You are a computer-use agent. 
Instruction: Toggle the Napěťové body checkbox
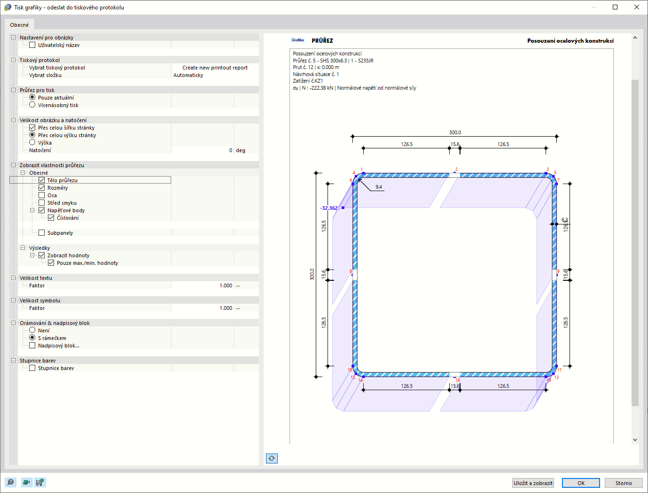point(42,210)
